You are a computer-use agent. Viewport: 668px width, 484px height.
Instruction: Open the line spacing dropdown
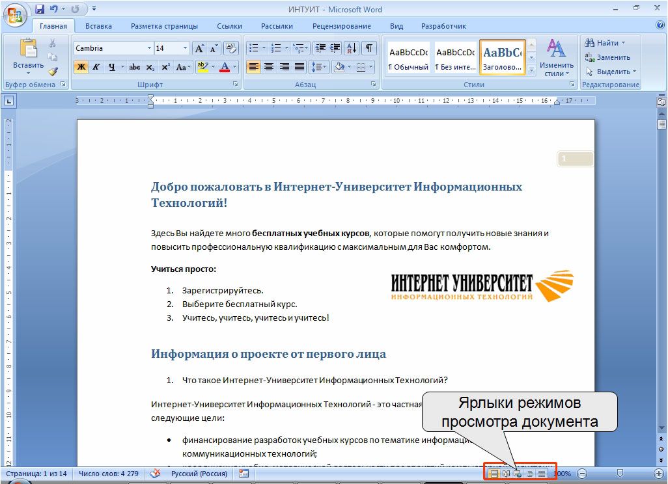(319, 67)
